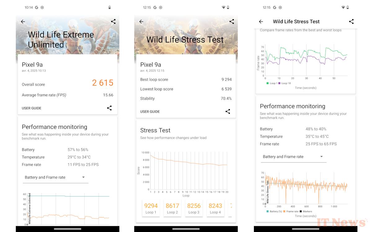Image resolution: width=372 pixels, height=232 pixels.
Task: Tap the Frame rate orange legend entry
Action: [291, 212]
